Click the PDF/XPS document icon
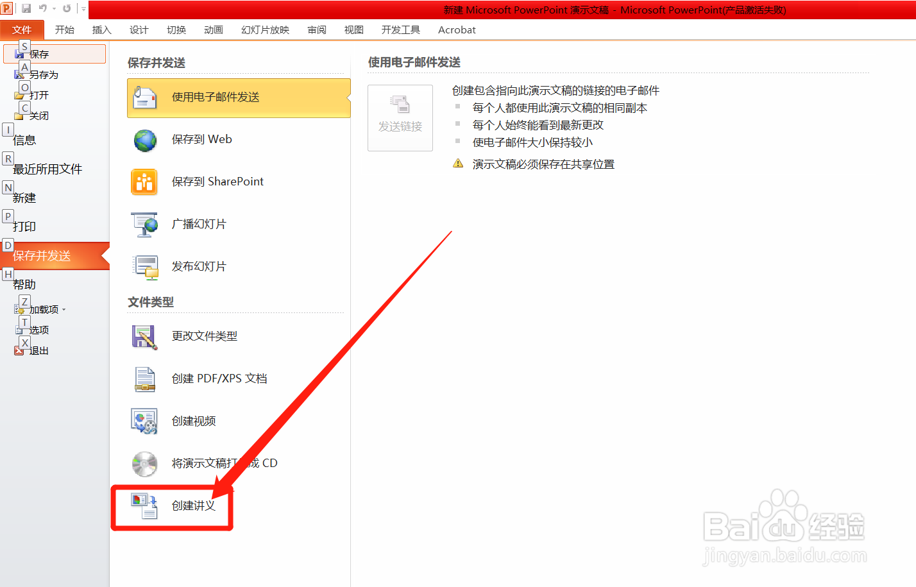 pos(145,379)
